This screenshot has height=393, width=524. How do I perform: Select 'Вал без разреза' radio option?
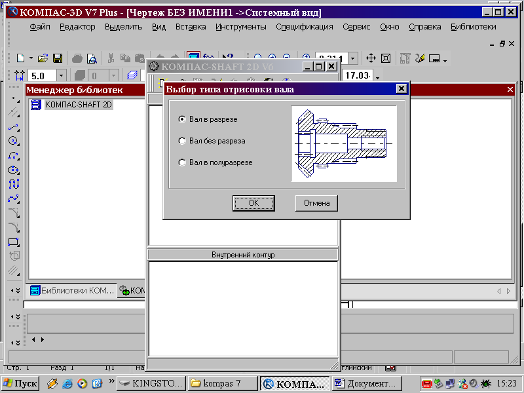point(182,141)
